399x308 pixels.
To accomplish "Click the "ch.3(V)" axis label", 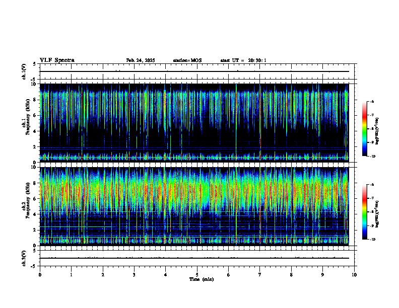I will coord(24,258).
